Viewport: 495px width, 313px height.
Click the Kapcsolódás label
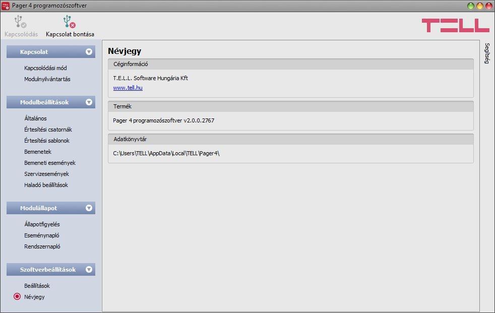21,34
